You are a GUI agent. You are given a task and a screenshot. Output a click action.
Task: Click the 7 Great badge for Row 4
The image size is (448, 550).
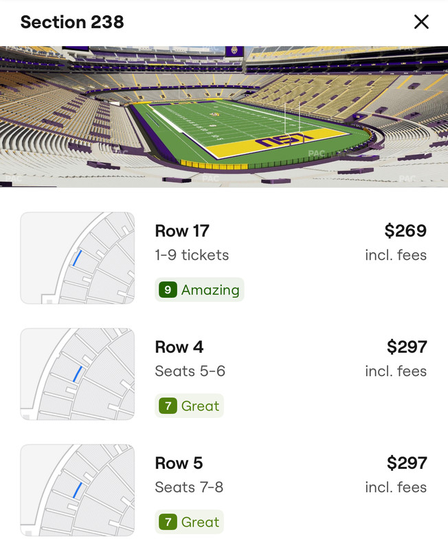tap(190, 406)
